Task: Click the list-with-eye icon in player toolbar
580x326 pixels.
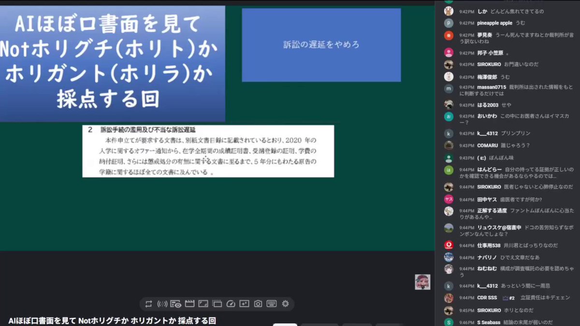Action: (x=175, y=304)
